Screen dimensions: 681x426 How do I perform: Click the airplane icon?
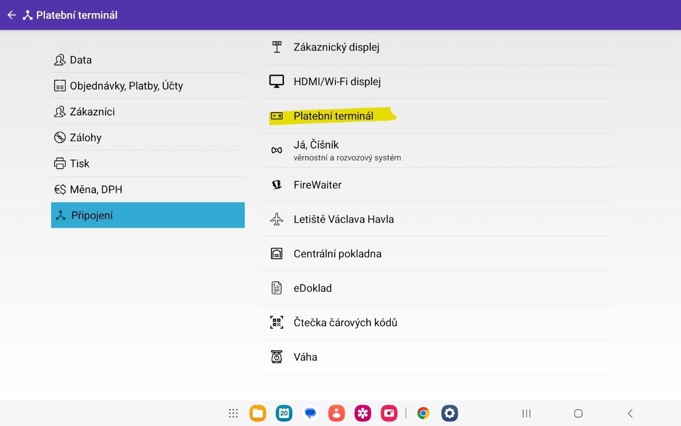point(277,219)
